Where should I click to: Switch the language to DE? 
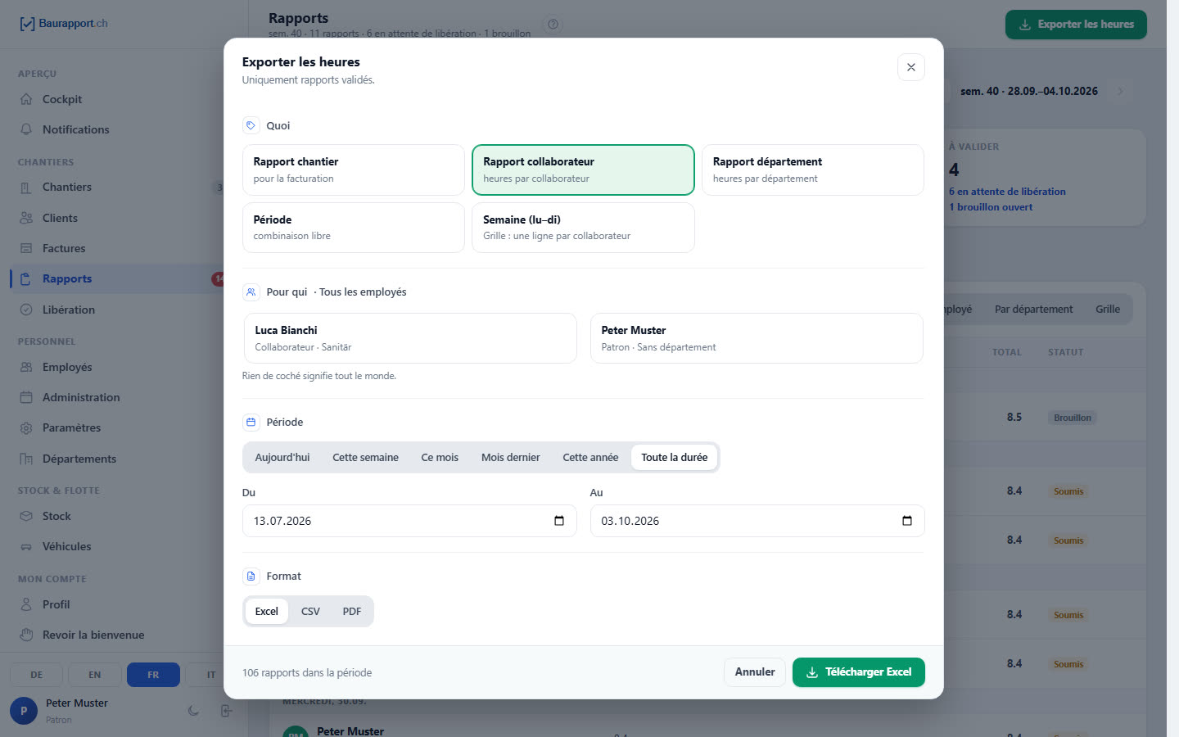point(37,675)
